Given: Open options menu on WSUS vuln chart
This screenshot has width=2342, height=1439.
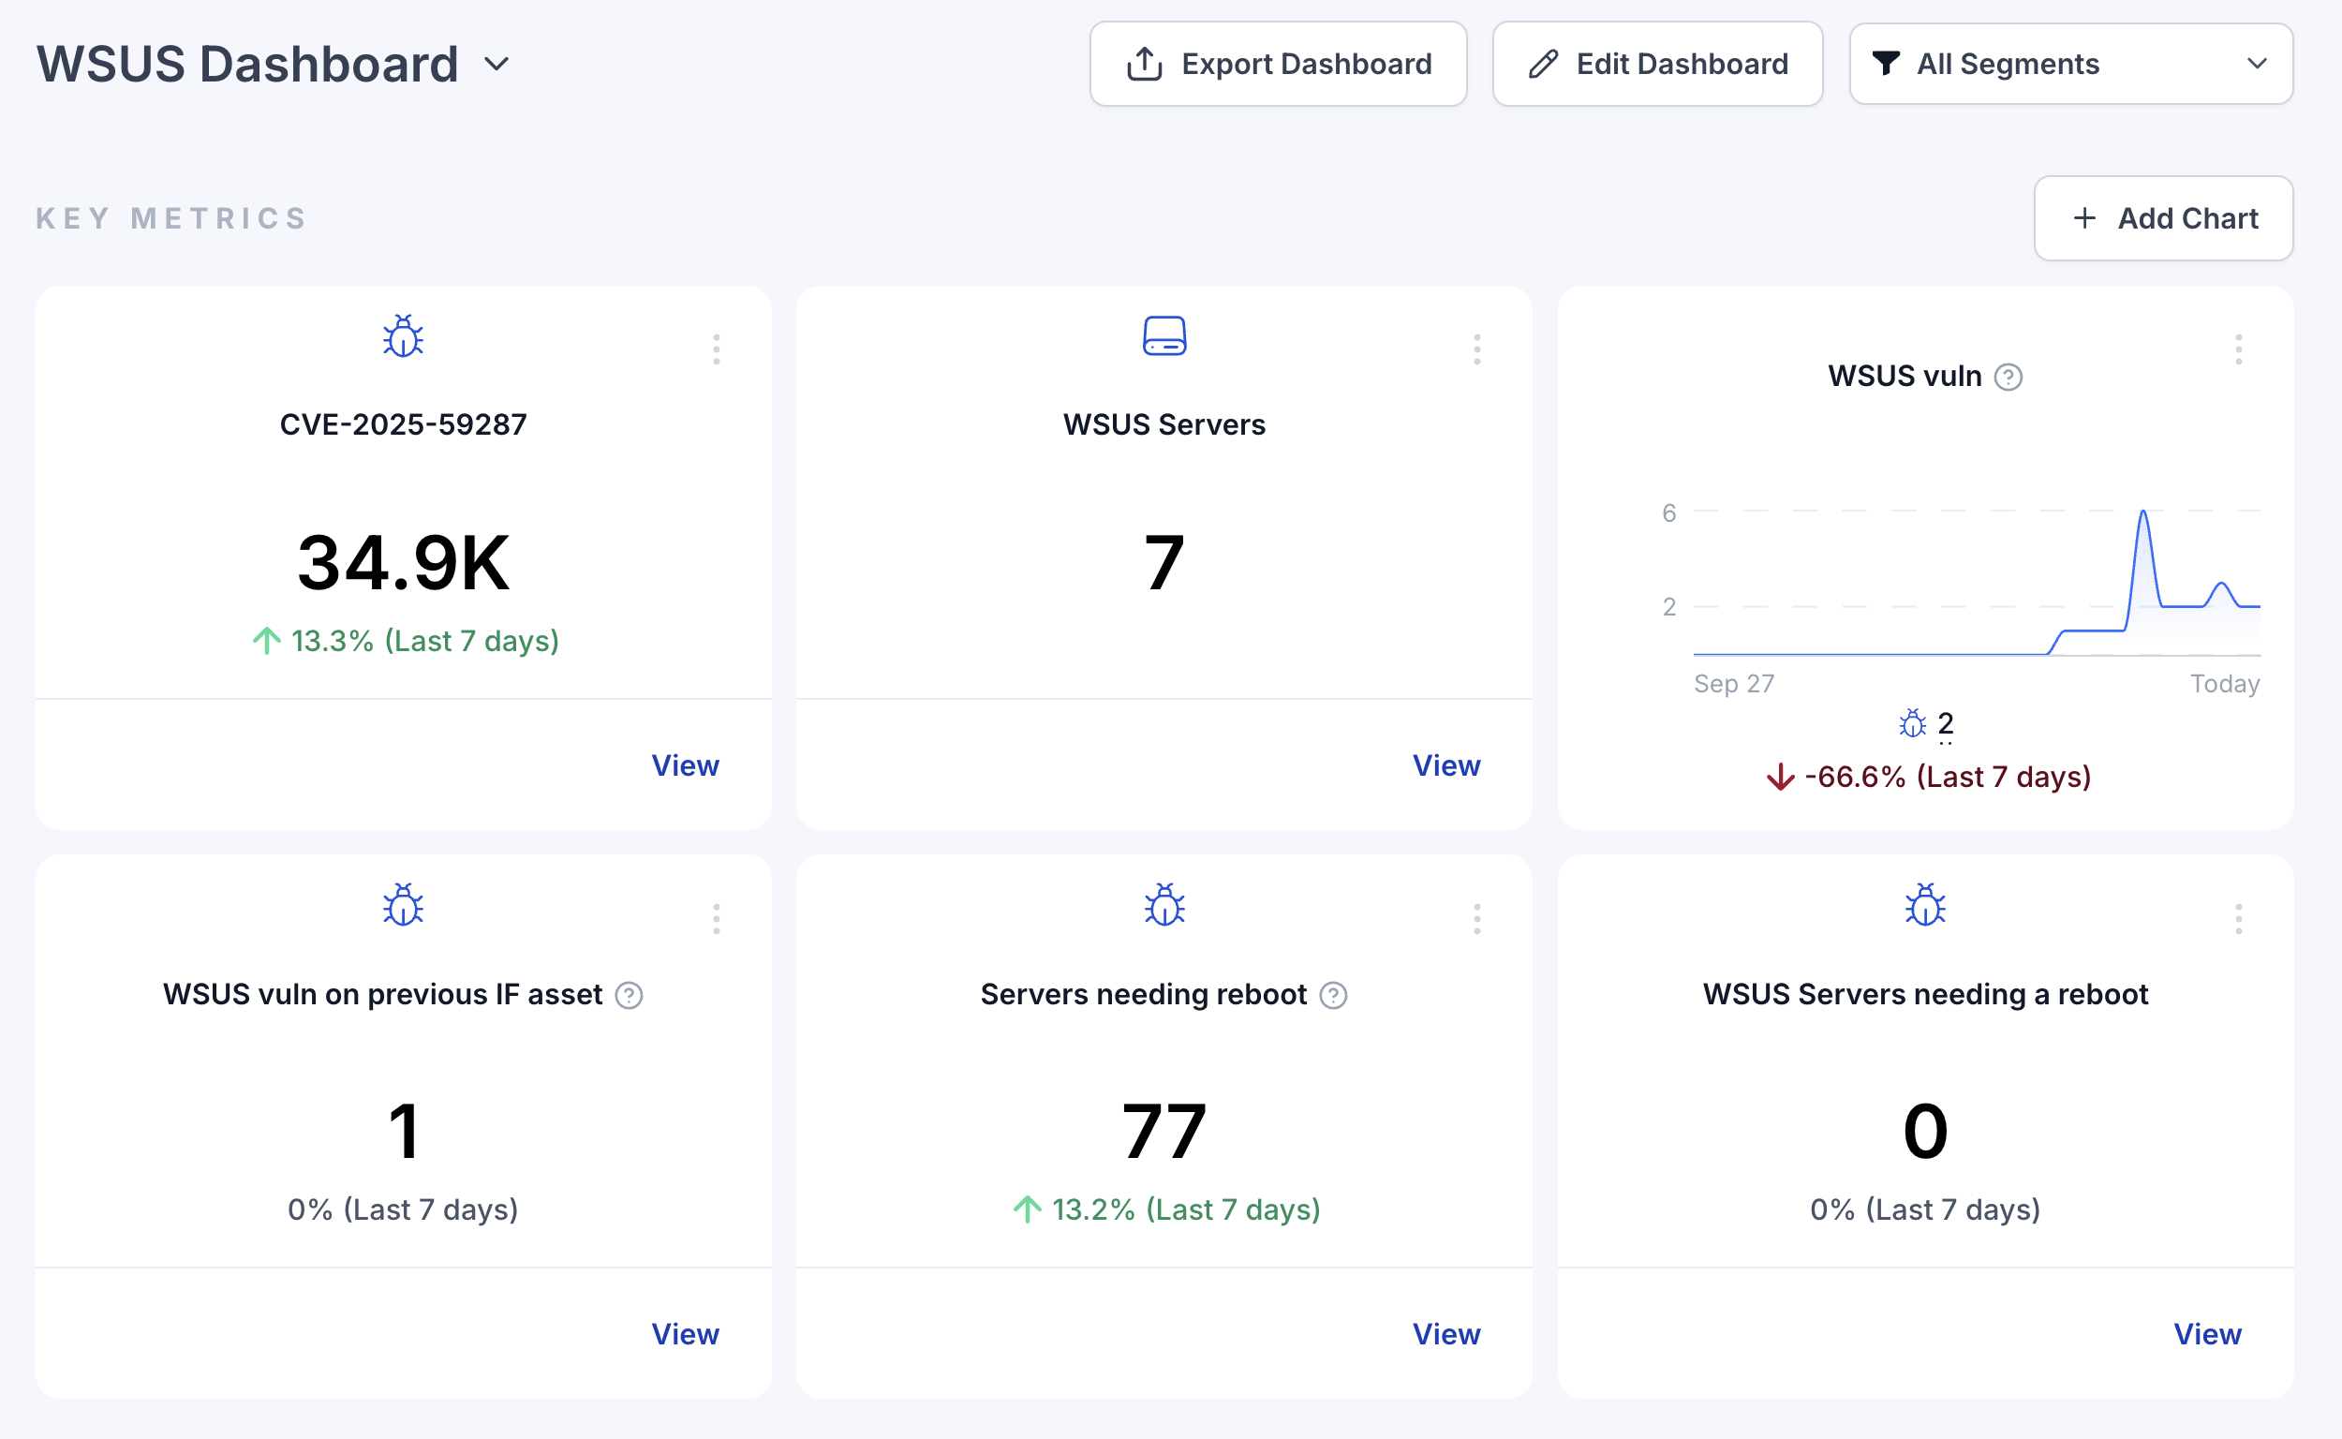Looking at the screenshot, I should click(x=2238, y=349).
